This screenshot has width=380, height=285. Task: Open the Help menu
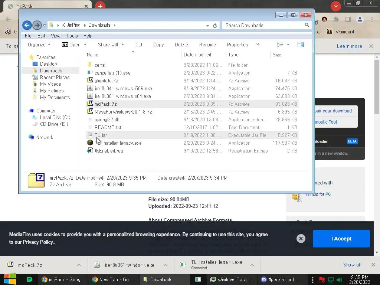coord(88,36)
